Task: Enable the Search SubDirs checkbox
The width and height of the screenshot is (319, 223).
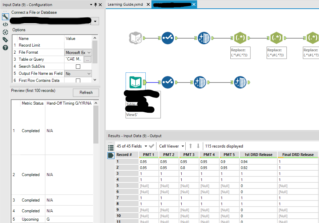Action: [78, 66]
